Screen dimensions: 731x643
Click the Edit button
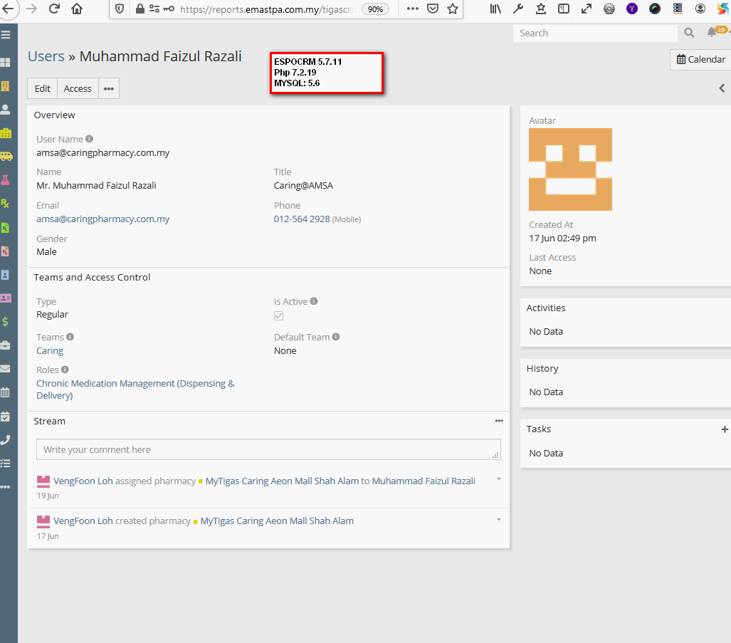(43, 89)
